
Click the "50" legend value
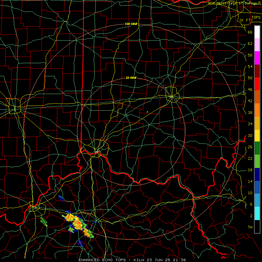click(x=250, y=78)
